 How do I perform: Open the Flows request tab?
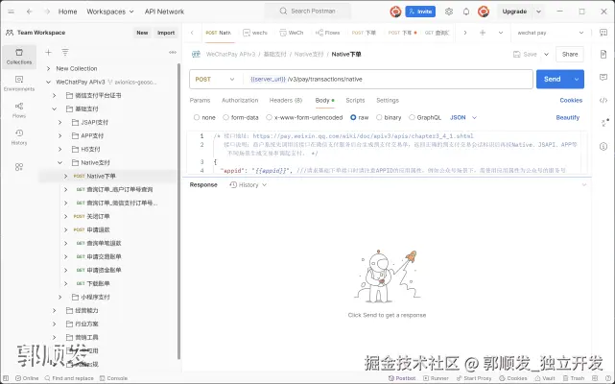[x=328, y=33]
